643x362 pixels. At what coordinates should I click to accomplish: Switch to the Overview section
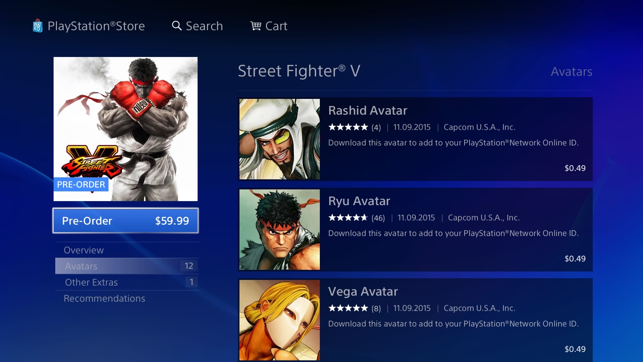click(83, 250)
